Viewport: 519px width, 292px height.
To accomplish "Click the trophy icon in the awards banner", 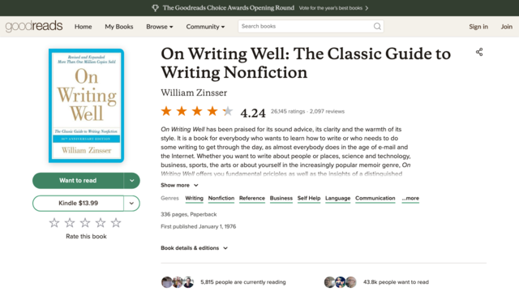I will tap(155, 8).
